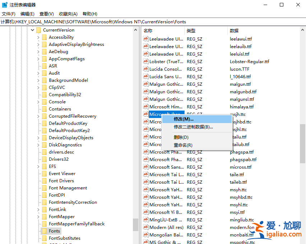Image resolution: width=306 pixels, height=244 pixels.
Task: Open the 收藏夹(A) menu
Action: point(68,14)
